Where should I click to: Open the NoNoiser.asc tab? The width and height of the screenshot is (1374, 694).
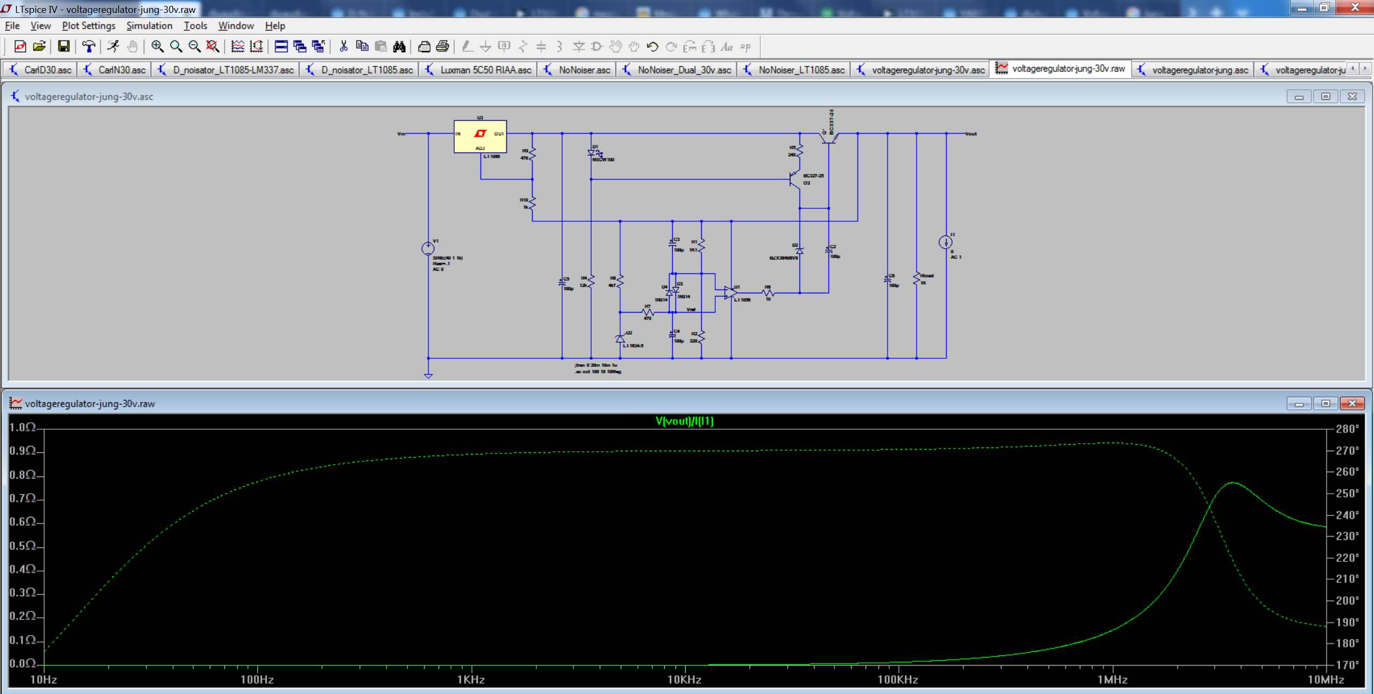click(576, 70)
